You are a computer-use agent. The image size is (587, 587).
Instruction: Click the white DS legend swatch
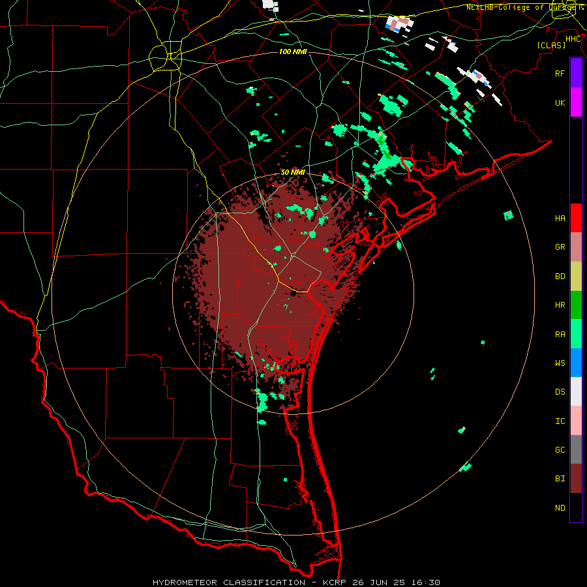point(576,391)
